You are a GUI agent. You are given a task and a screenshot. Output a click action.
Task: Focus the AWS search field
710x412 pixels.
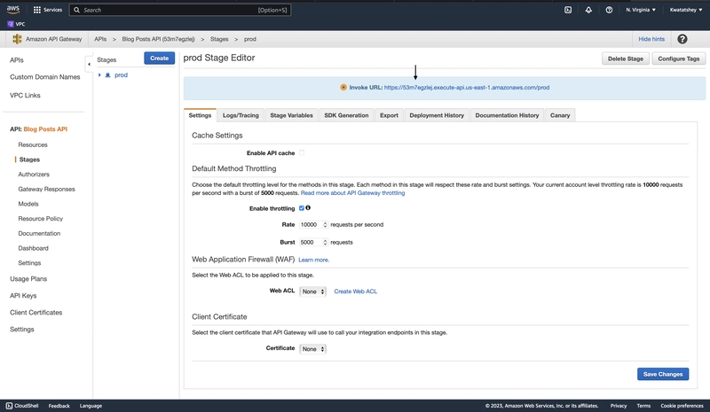pos(180,10)
